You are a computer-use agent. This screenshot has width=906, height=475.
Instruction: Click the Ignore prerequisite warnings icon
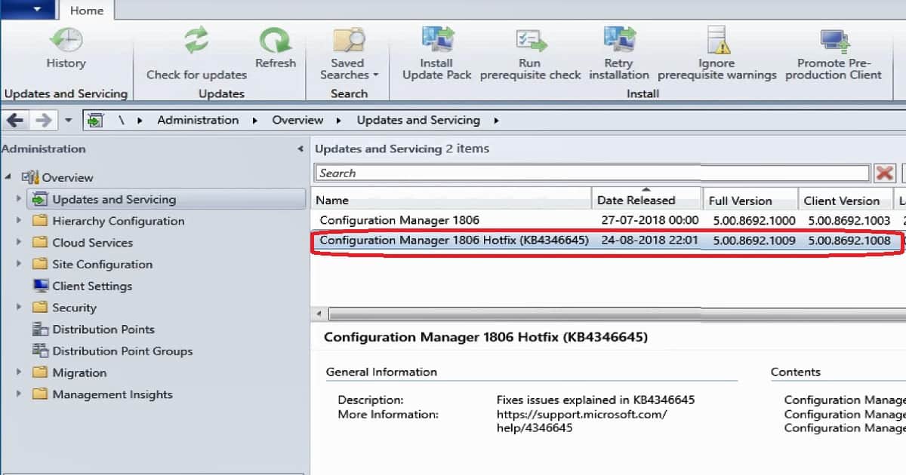pos(717,40)
